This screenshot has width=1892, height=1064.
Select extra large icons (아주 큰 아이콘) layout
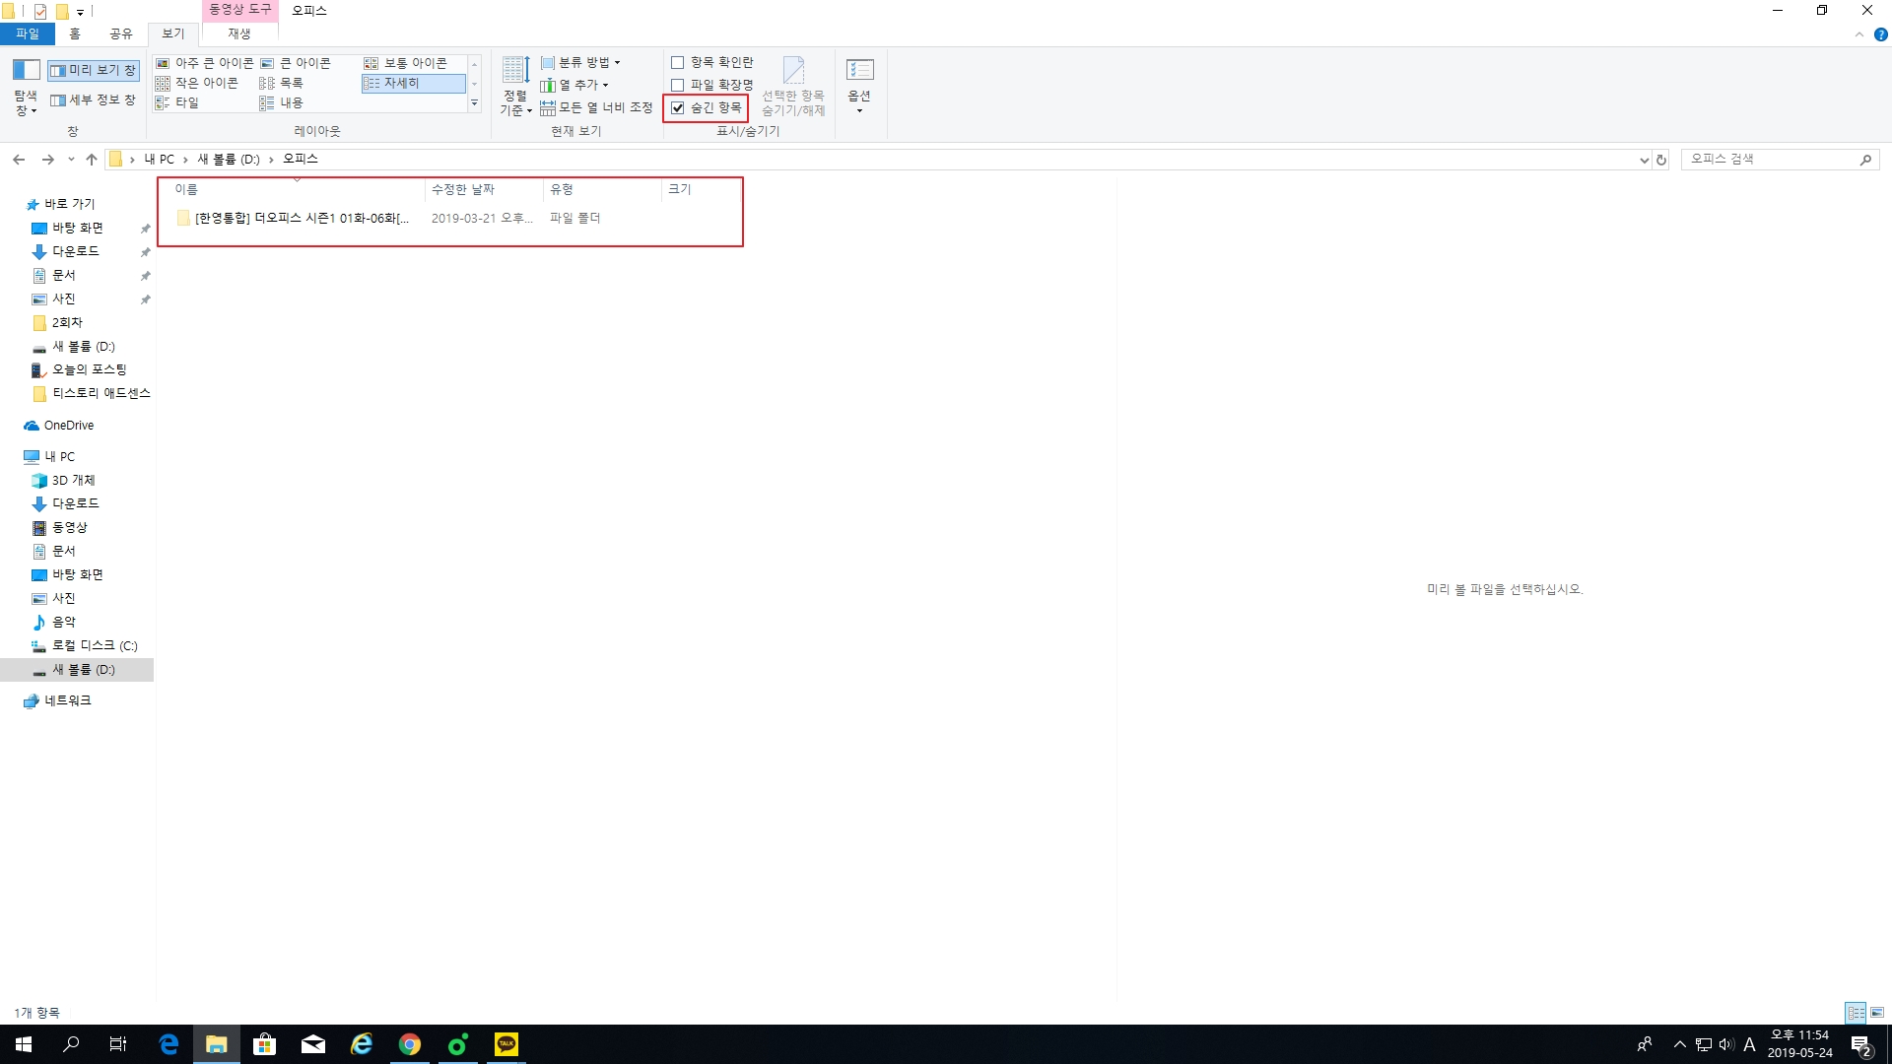point(205,63)
